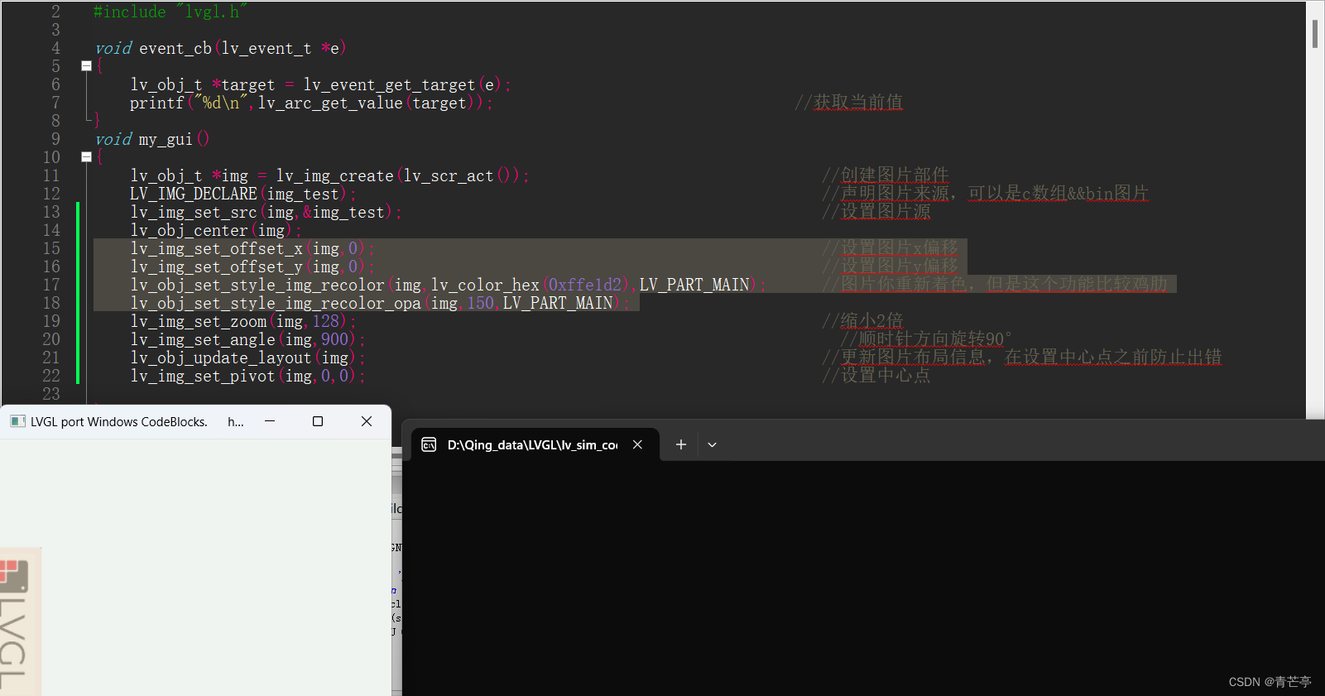The image size is (1325, 696).
Task: Click the 顺时针方向旋转90° comment
Action: tap(926, 339)
